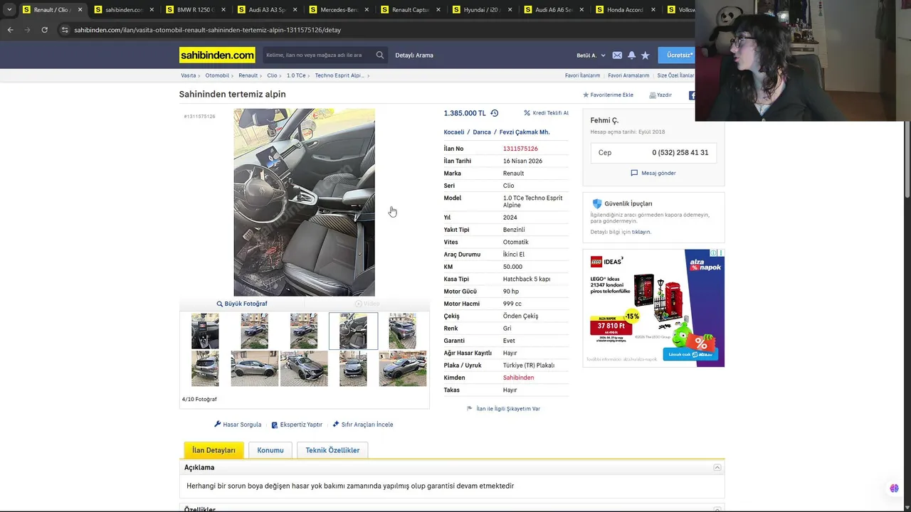Screen dimensions: 911x512
Task: Collapse the Açıklama section
Action: coord(717,467)
